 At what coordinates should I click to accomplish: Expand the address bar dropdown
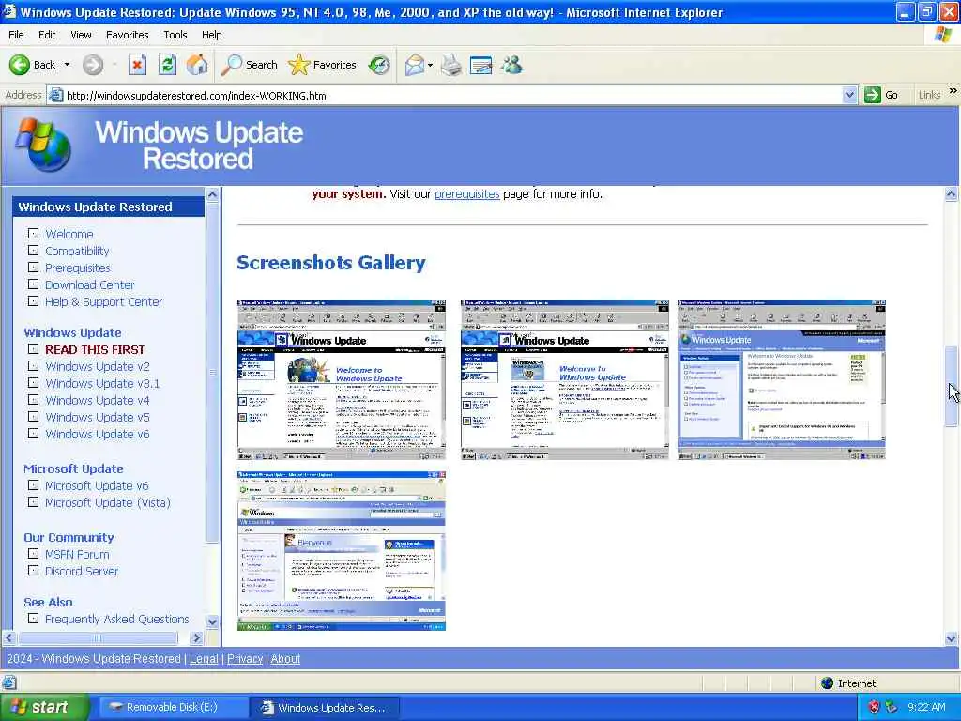click(x=849, y=95)
